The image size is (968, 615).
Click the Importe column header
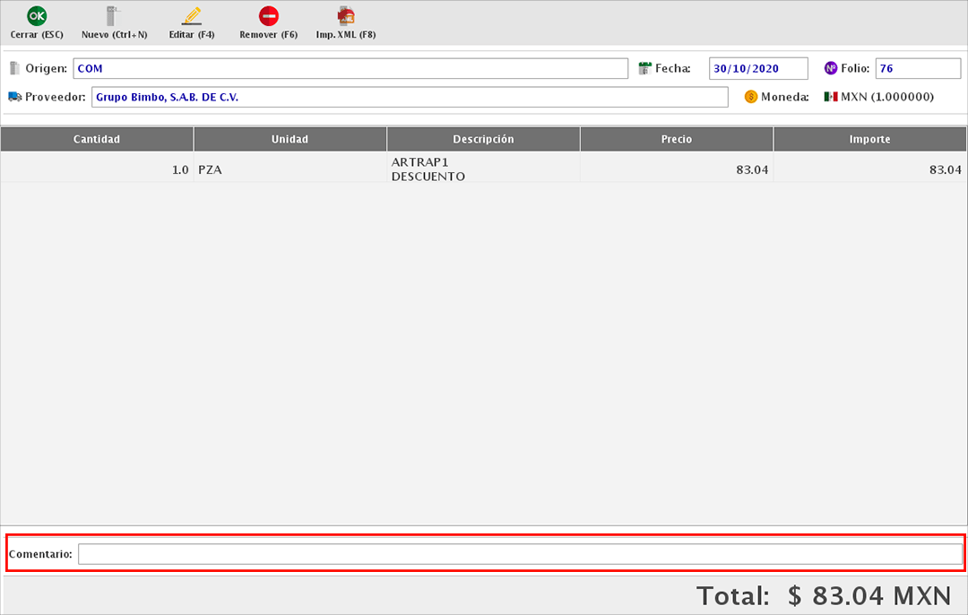click(x=869, y=139)
